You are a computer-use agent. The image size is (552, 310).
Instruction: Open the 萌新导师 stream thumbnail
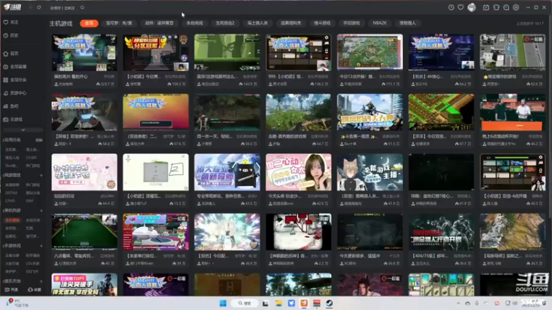click(x=227, y=172)
